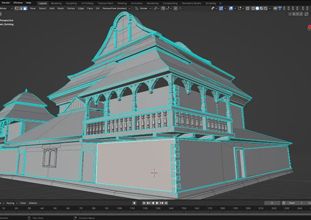Enable rendered viewport shading
Screen dimensions: 311x220
click(265, 8)
